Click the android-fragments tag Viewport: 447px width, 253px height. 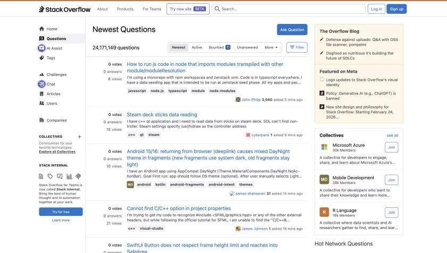point(187,184)
